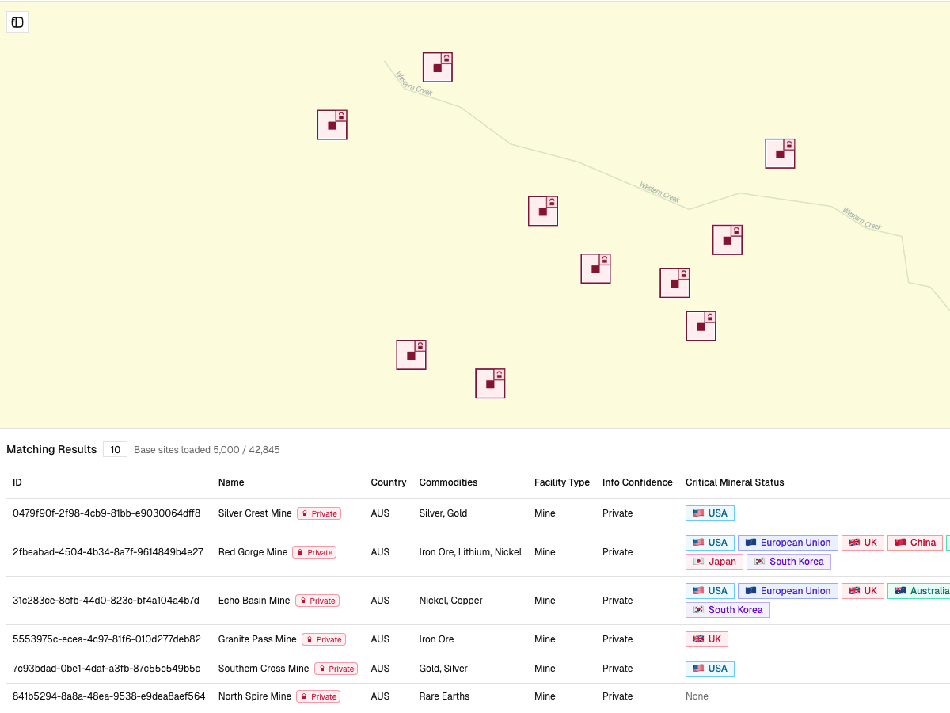Open the lowest mine marker below Western Creek
Viewport: 950px width, 713px height.
(x=490, y=383)
